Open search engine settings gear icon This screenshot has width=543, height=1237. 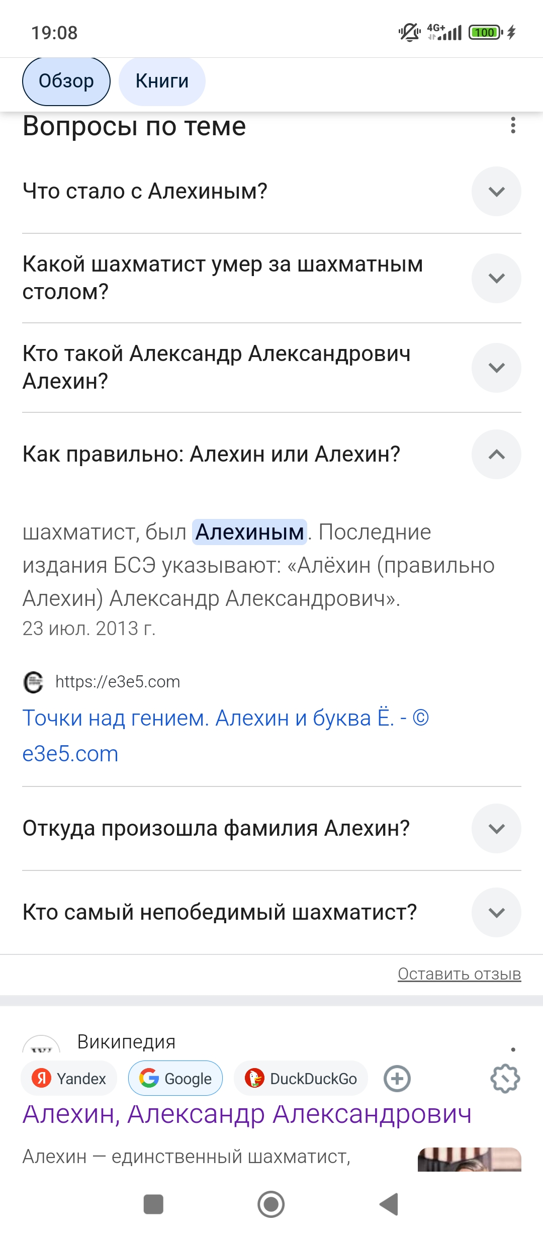(505, 1079)
